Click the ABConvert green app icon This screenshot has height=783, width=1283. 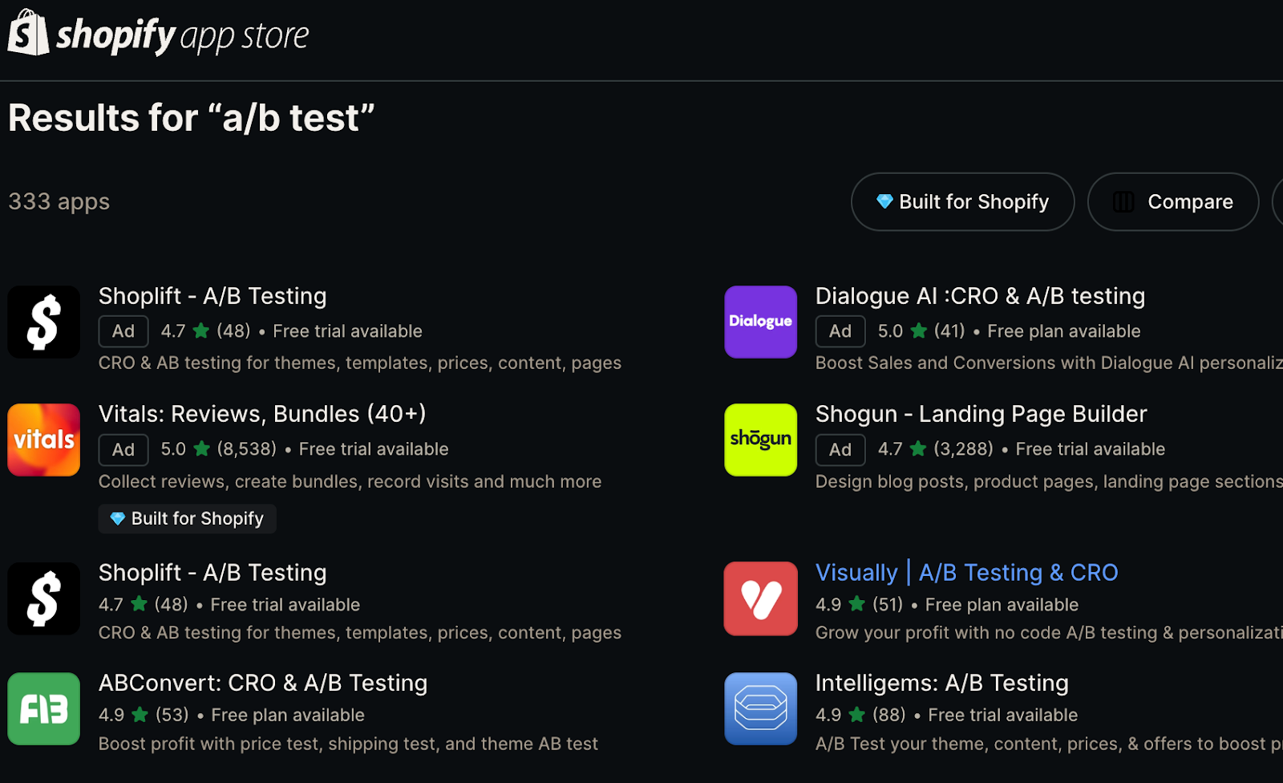(43, 708)
